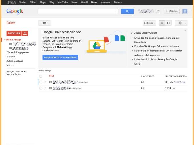Star the file modified 6. Feb.
The image size is (194, 145).
pos(45,88)
